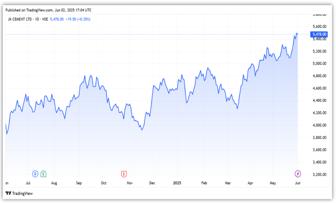Click the 3,200.00 level on price axis

click(319, 175)
